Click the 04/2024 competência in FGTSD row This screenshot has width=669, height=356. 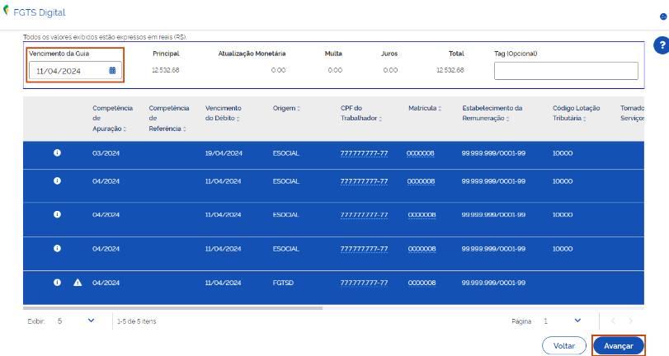106,283
